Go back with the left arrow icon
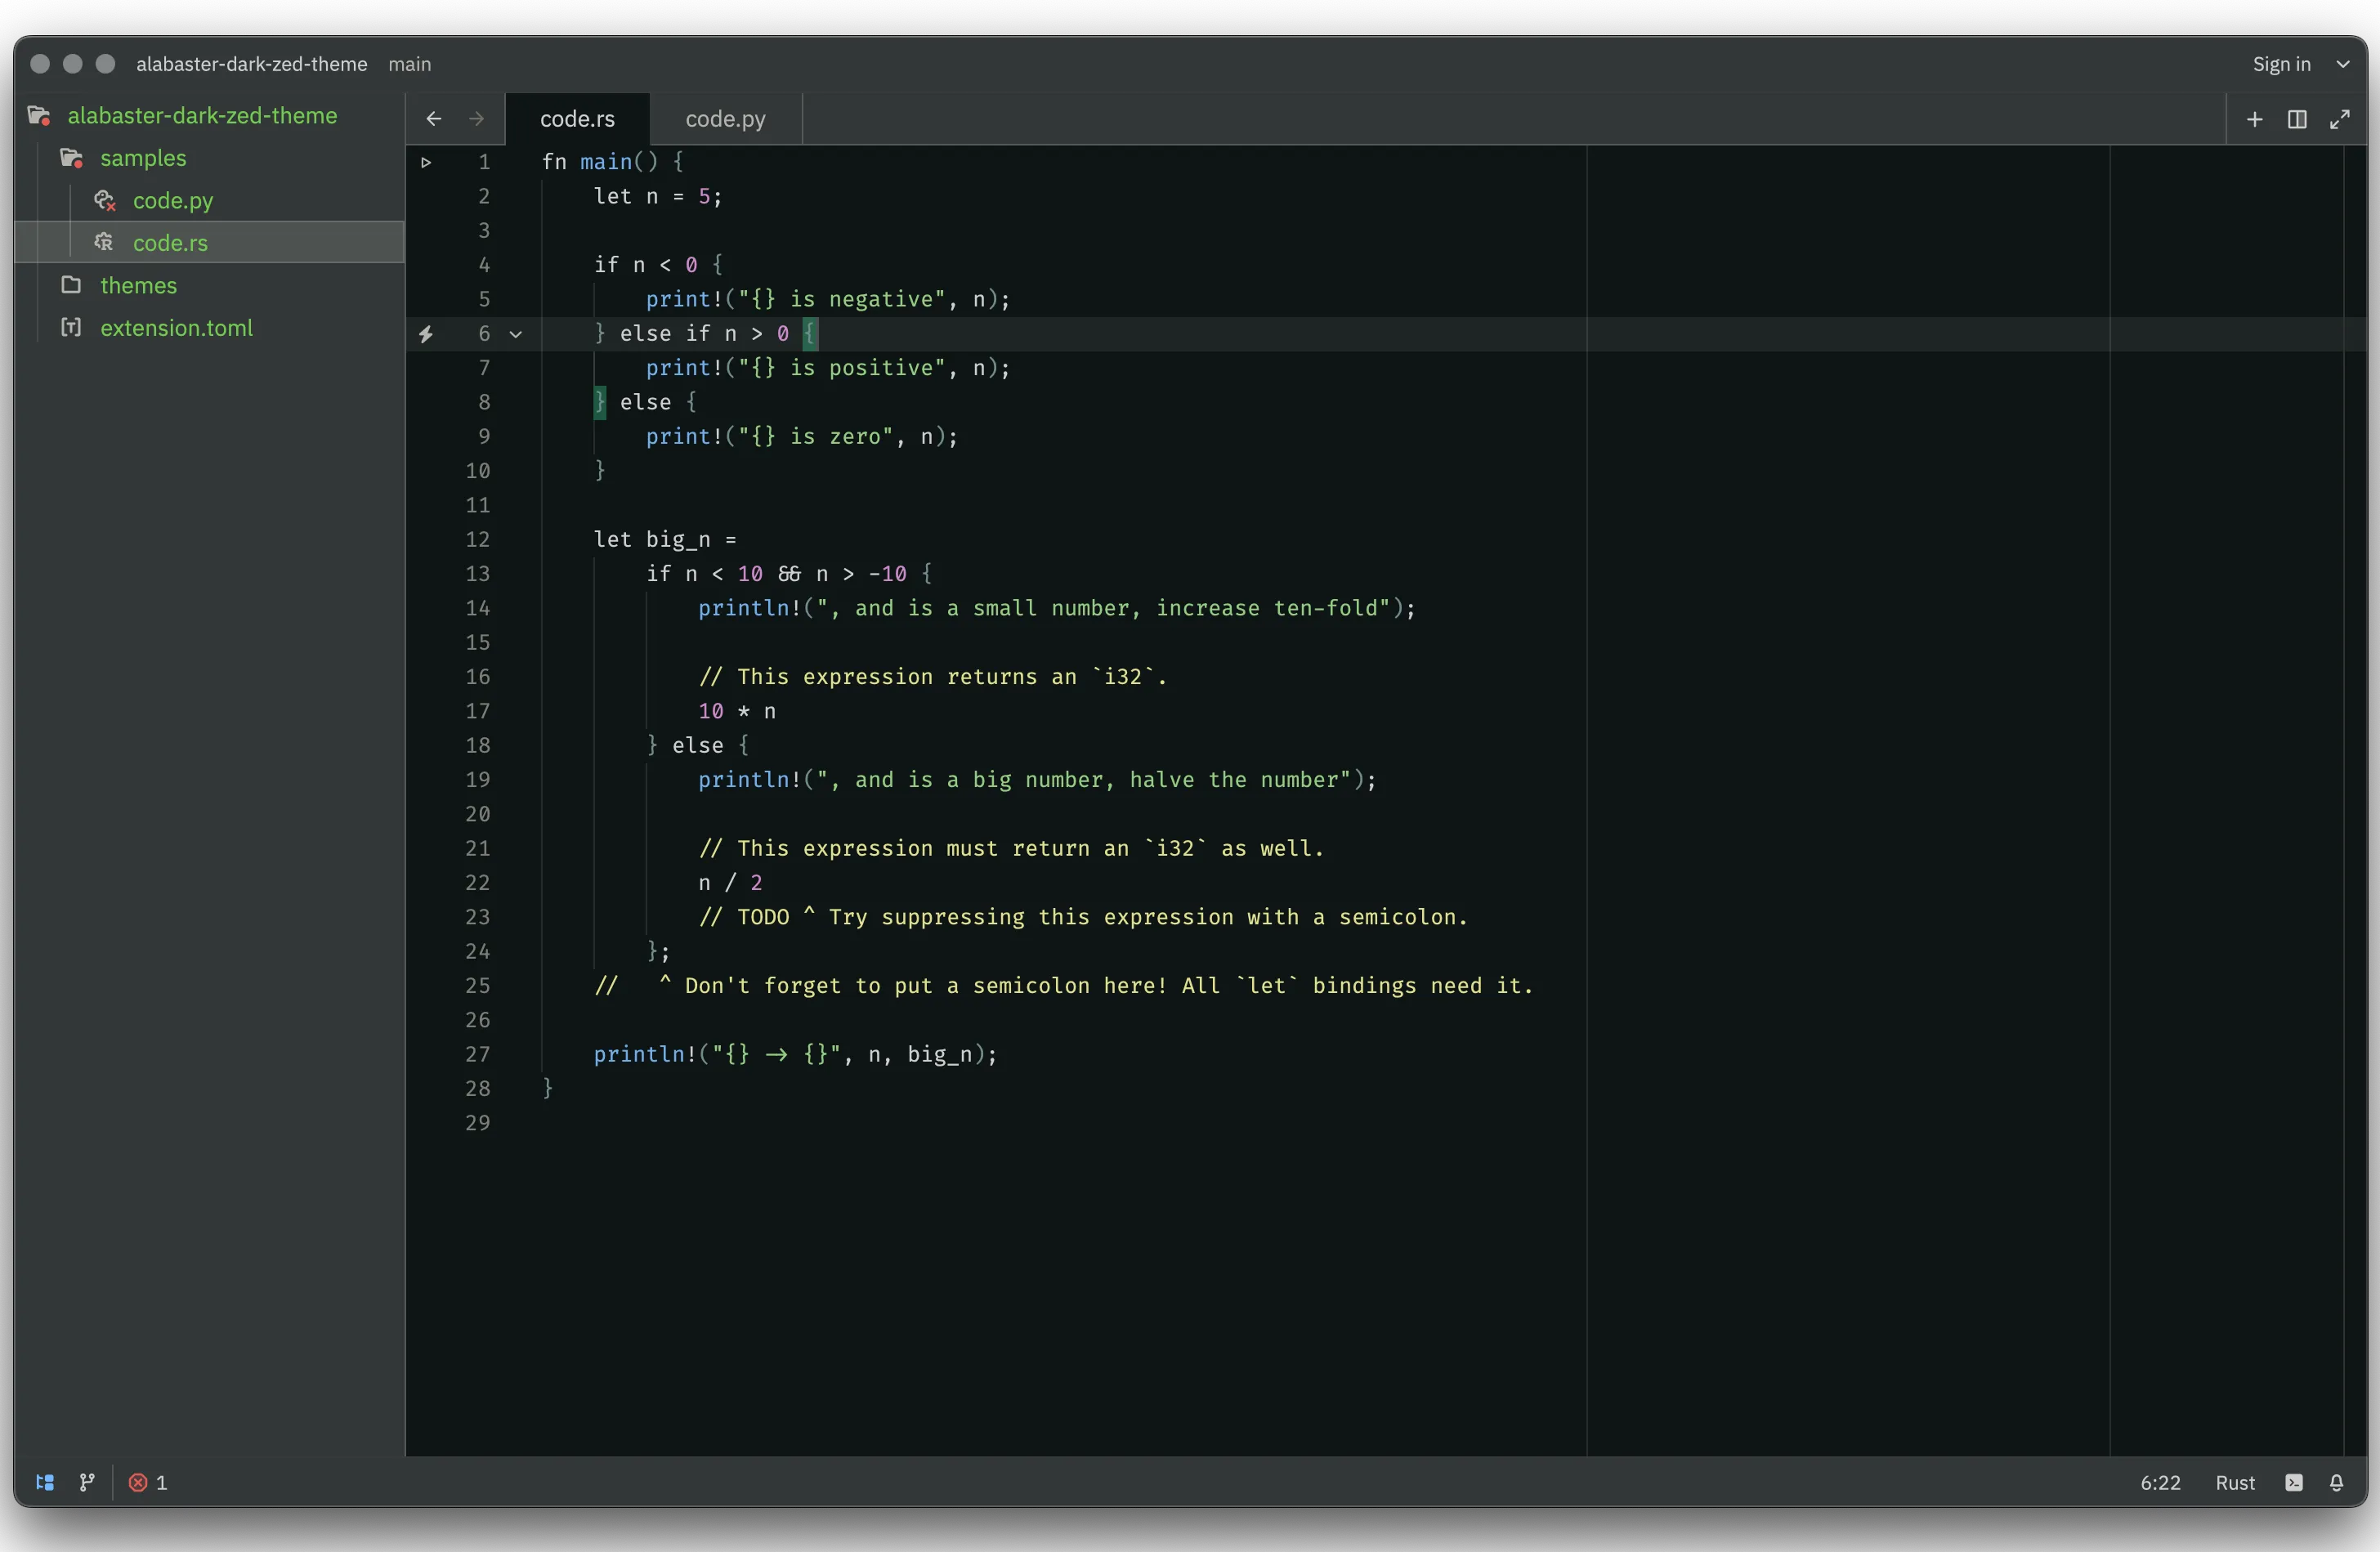This screenshot has height=1552, width=2380. coord(433,119)
